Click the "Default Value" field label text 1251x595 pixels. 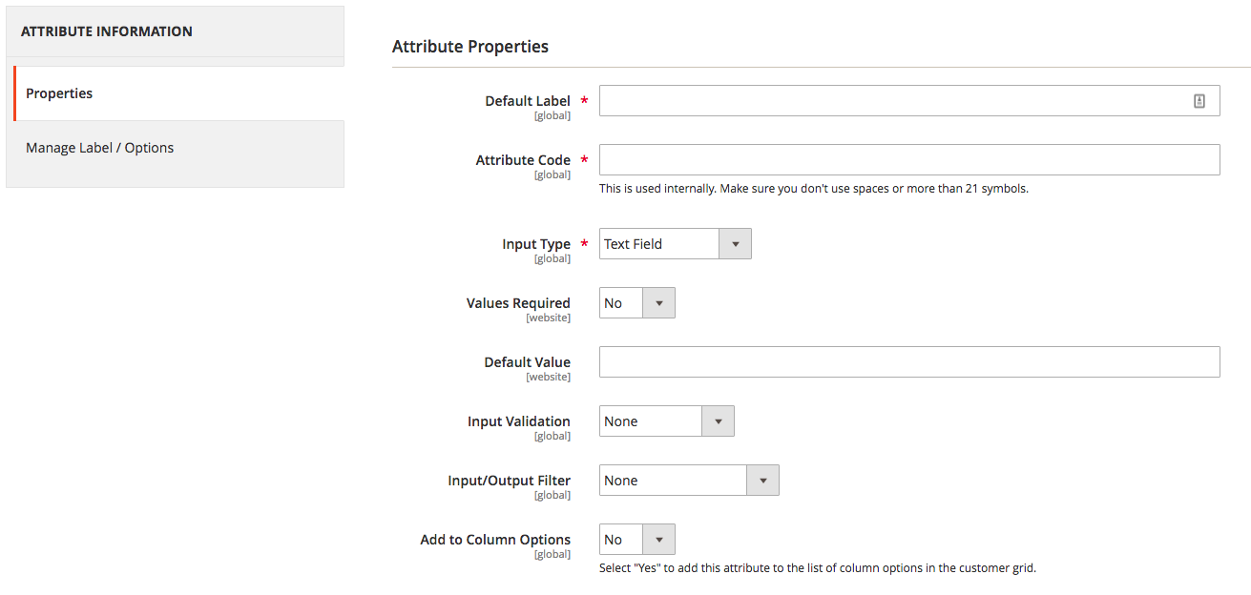tap(527, 362)
